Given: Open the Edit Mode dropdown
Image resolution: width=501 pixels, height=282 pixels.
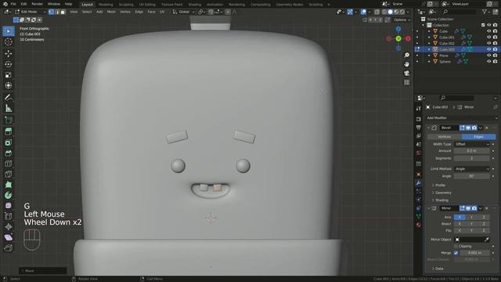Looking at the screenshot, I should [30, 12].
